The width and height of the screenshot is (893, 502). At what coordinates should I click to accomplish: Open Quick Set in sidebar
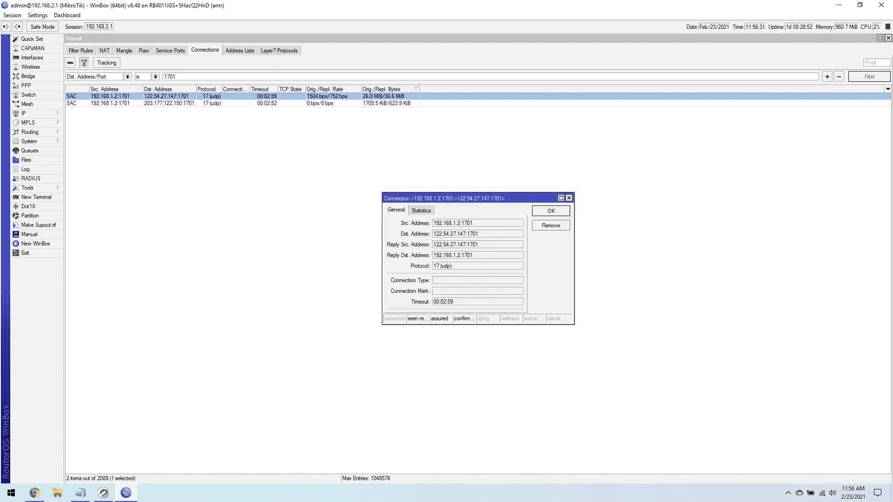[32, 39]
